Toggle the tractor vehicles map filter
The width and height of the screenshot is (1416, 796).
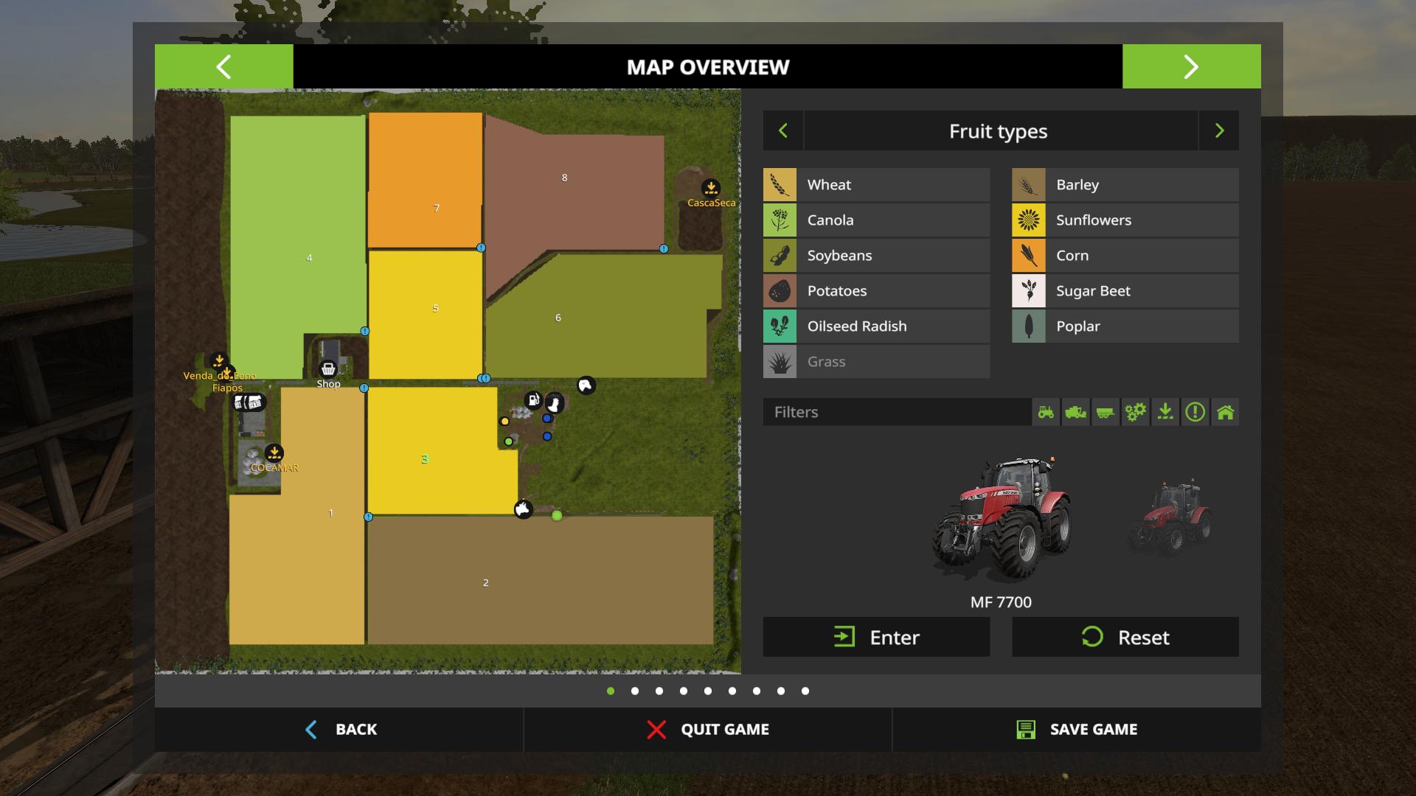point(1046,412)
